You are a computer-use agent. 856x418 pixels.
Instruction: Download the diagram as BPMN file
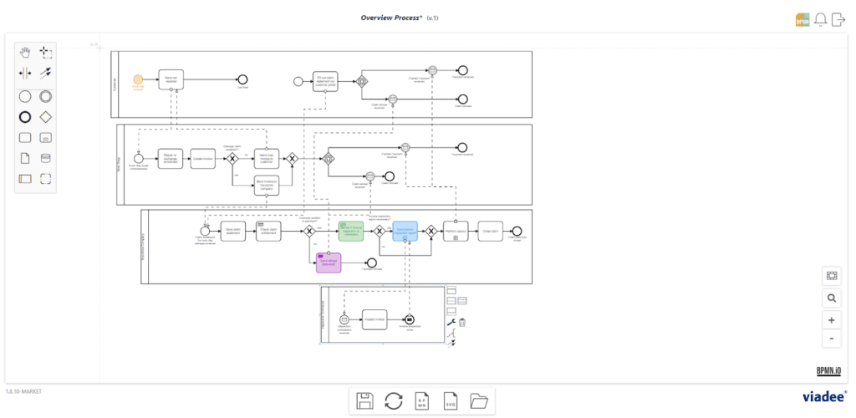point(422,401)
